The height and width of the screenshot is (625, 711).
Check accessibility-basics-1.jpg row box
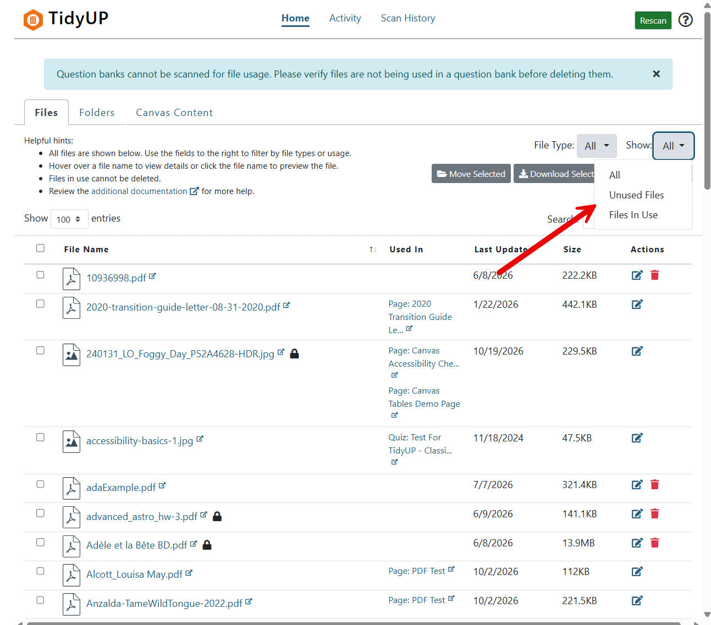[40, 438]
